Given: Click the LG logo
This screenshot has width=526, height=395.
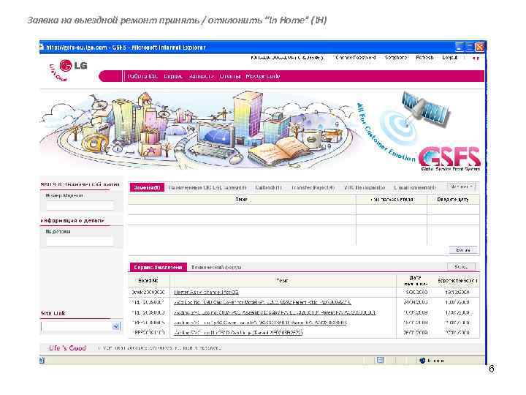Looking at the screenshot, I should (73, 65).
